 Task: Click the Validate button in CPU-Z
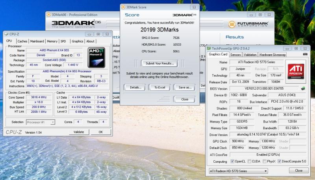pyautogui.click(x=79, y=132)
